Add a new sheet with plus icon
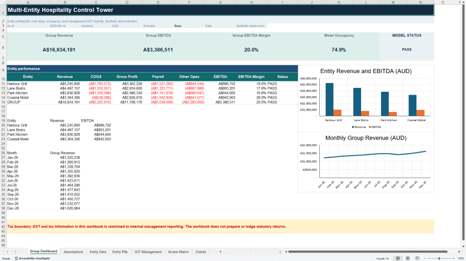The width and height of the screenshot is (466, 261). point(220,252)
